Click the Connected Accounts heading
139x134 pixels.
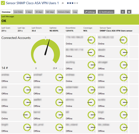click(16, 38)
